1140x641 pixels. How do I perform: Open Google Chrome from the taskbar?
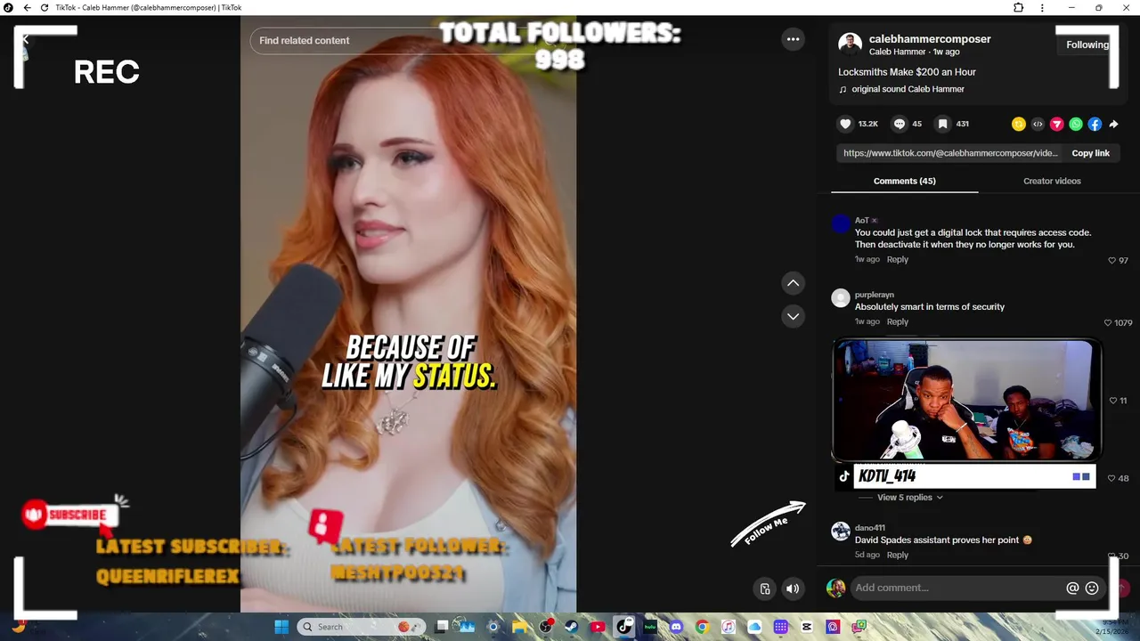coord(702,627)
